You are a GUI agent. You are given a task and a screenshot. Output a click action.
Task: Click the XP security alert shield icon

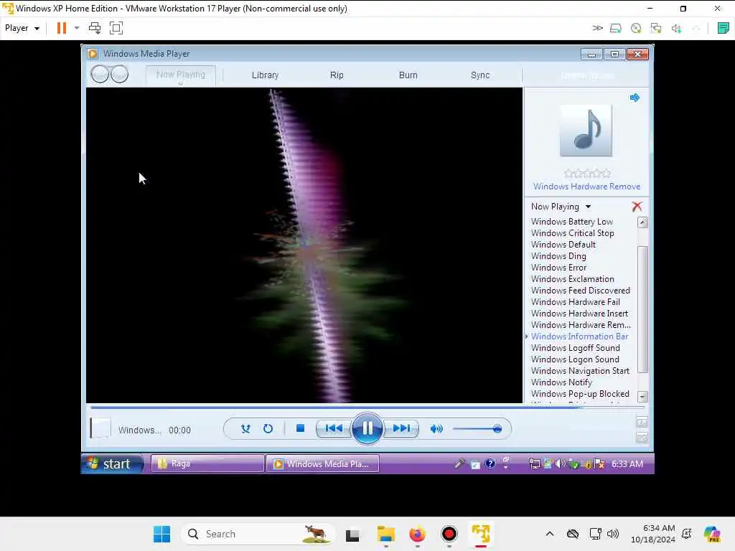(x=599, y=464)
